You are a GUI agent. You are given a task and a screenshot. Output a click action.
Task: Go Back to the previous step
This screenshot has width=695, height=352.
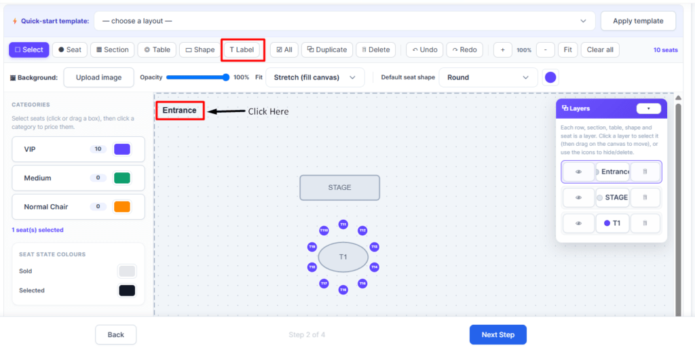point(115,335)
